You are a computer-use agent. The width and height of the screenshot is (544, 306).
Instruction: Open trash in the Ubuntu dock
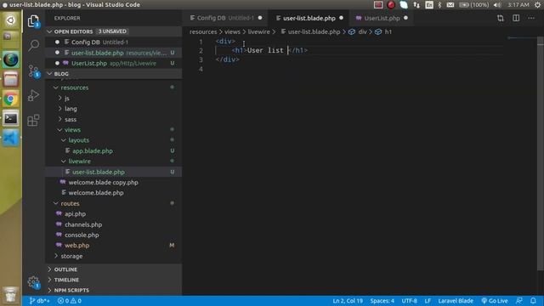[10, 295]
